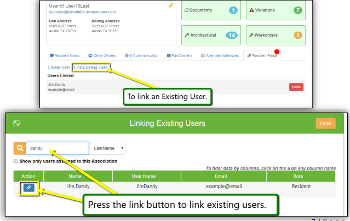
Task: Click the Name column header
Action: [x=78, y=176]
